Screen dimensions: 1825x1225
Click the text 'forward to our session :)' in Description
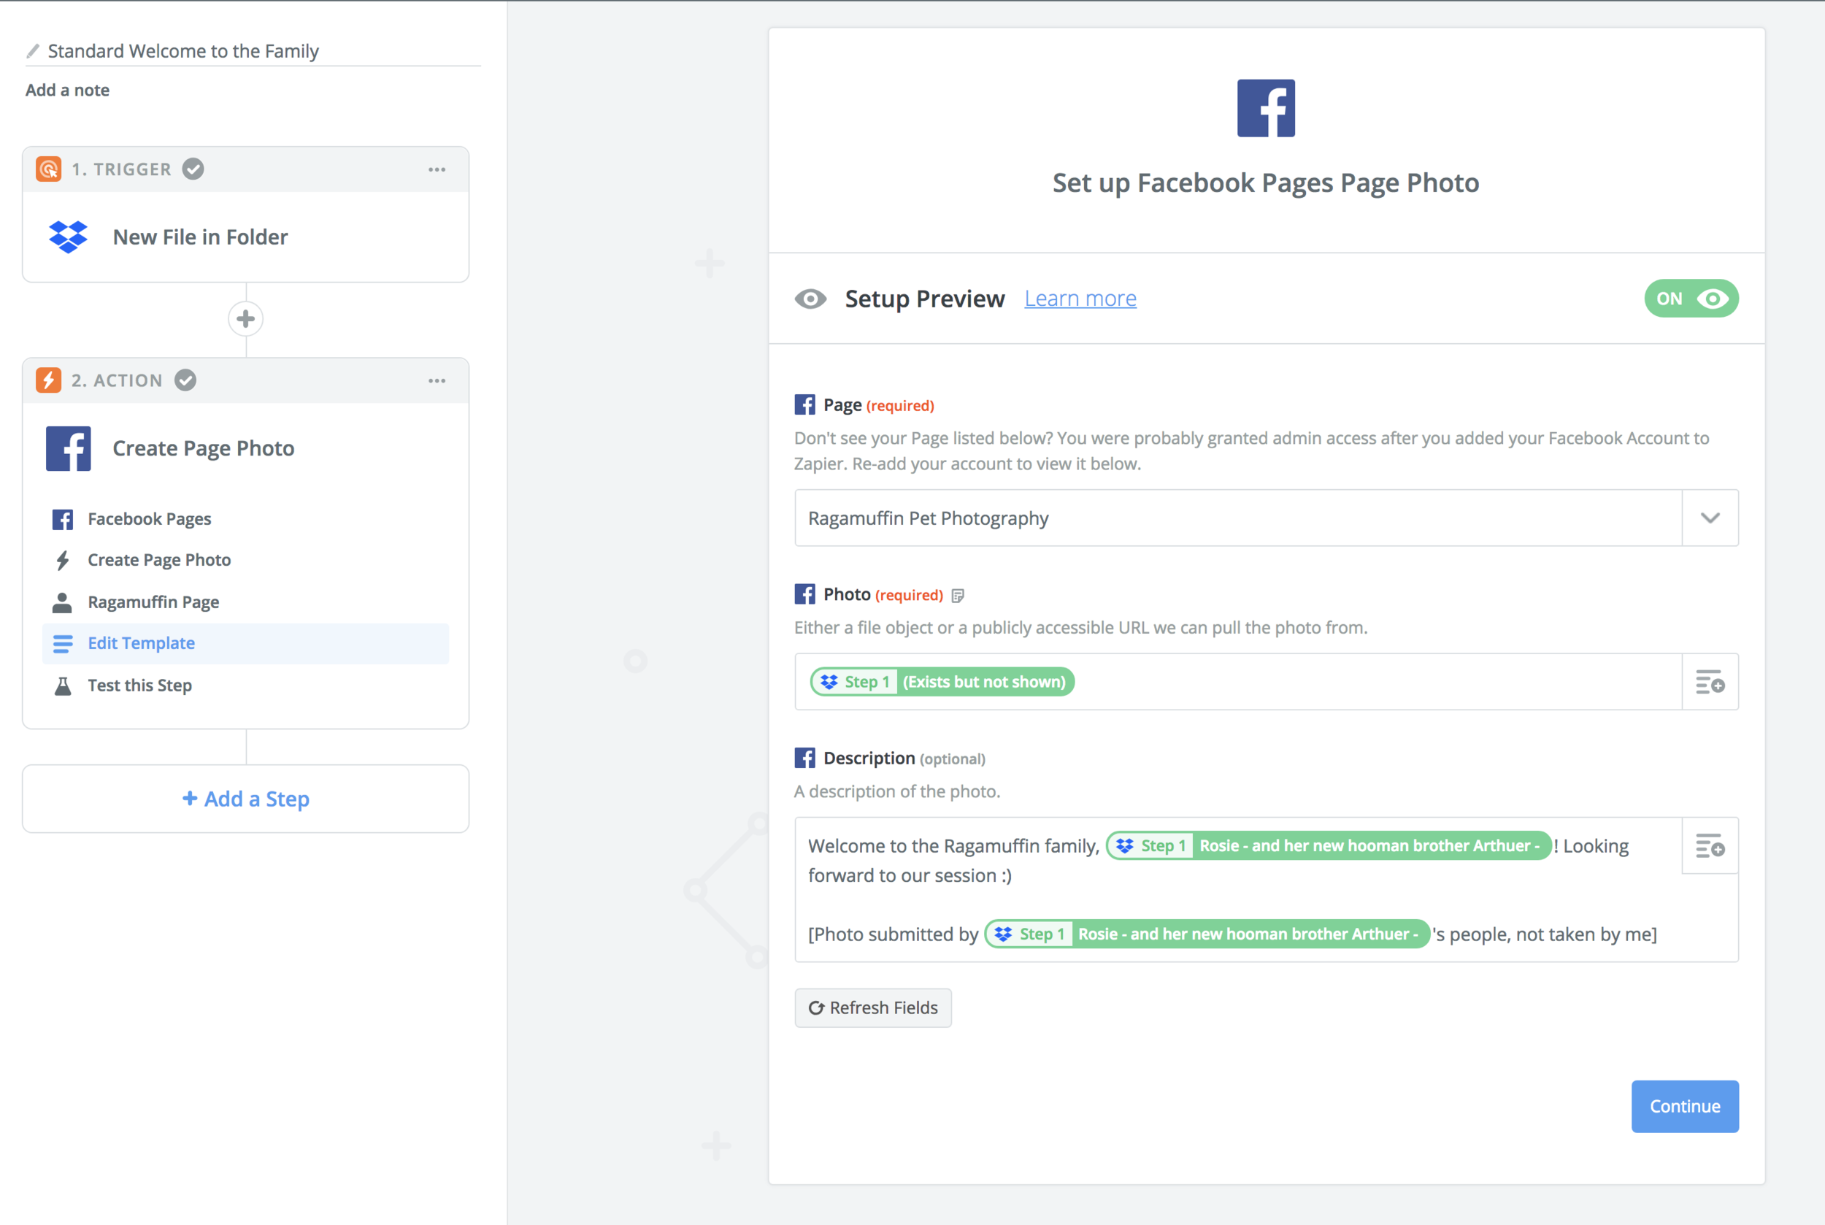[910, 876]
